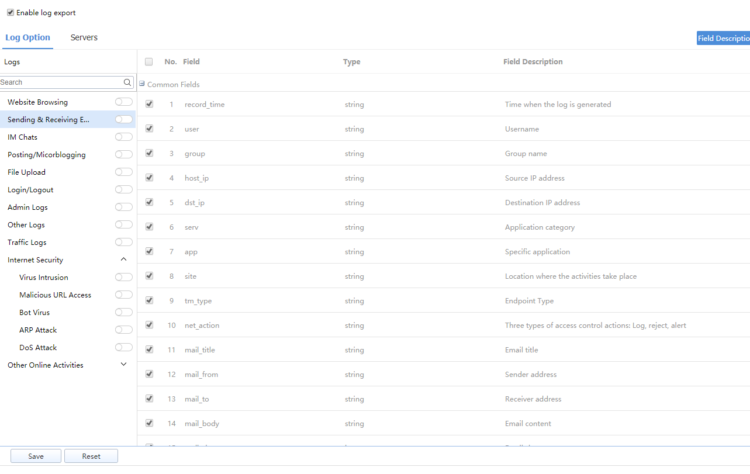The width and height of the screenshot is (750, 474).
Task: Collapse the Common Fields group
Action: point(142,84)
